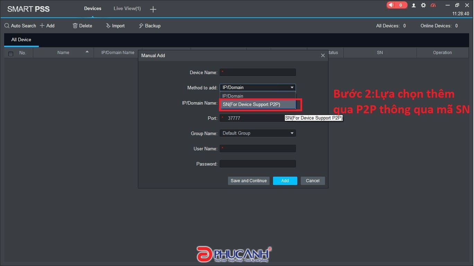Click the clock showing 11:28:40

click(x=460, y=14)
